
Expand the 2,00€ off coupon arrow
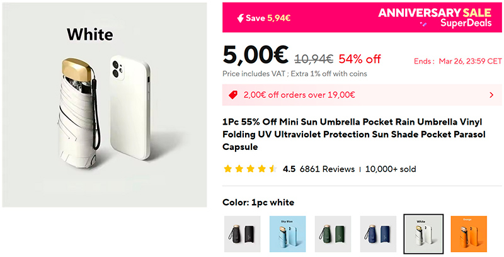pyautogui.click(x=491, y=95)
